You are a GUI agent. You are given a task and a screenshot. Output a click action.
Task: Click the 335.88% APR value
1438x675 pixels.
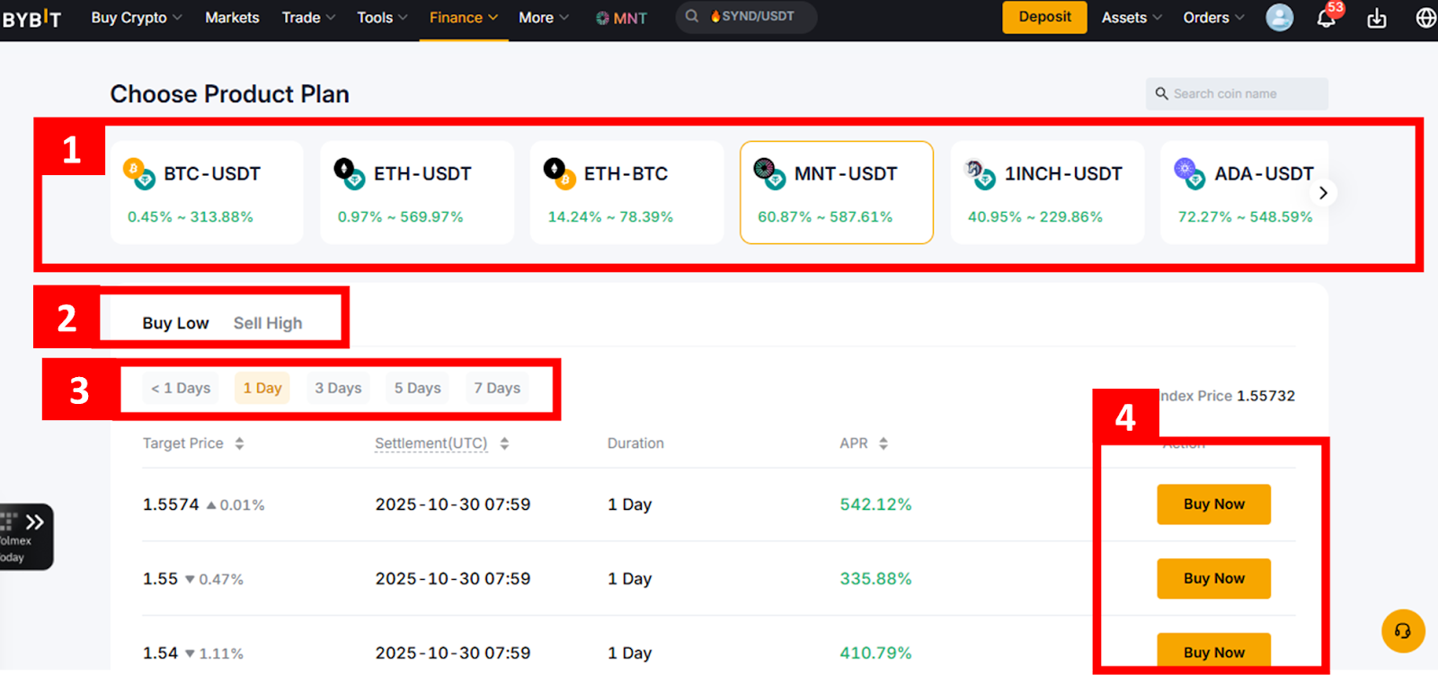pos(875,579)
